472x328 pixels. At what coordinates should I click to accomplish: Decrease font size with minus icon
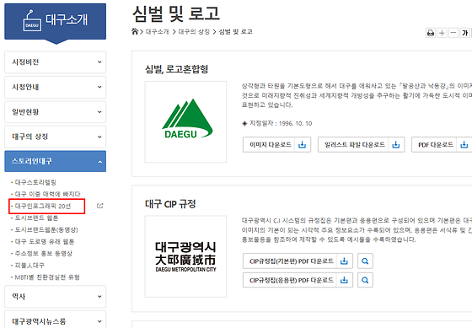(x=453, y=33)
